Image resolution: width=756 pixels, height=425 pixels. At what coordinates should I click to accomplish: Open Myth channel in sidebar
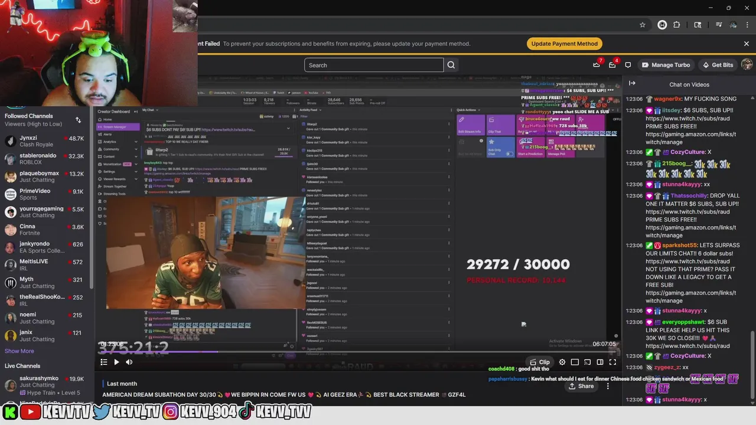click(45, 283)
